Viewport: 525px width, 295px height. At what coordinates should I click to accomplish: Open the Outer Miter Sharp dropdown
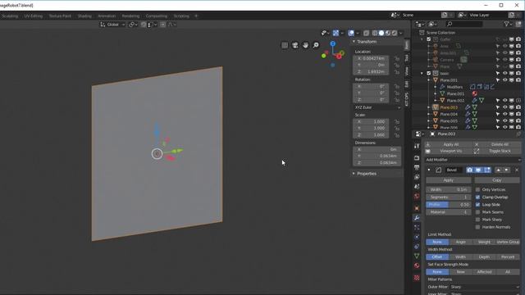(x=485, y=287)
